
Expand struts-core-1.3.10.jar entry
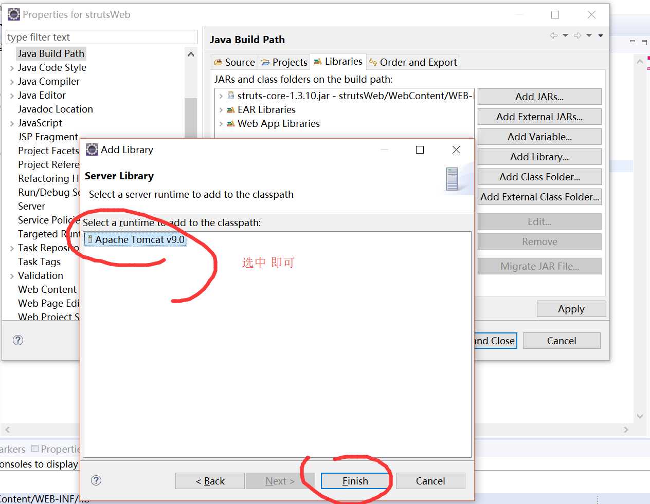click(221, 96)
